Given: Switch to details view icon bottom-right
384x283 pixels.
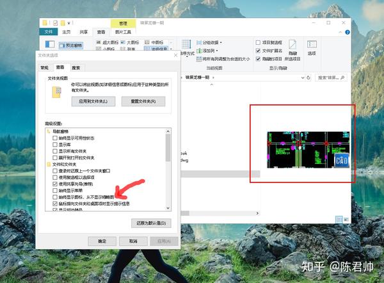Looking at the screenshot, I should (339, 220).
